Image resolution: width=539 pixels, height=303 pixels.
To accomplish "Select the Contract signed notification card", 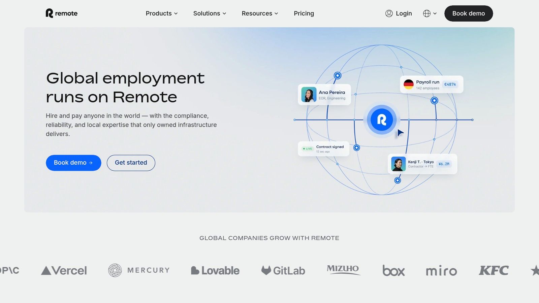I will click(323, 149).
